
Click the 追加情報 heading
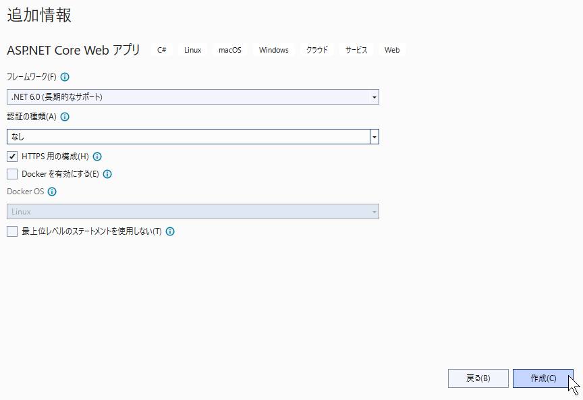point(39,16)
